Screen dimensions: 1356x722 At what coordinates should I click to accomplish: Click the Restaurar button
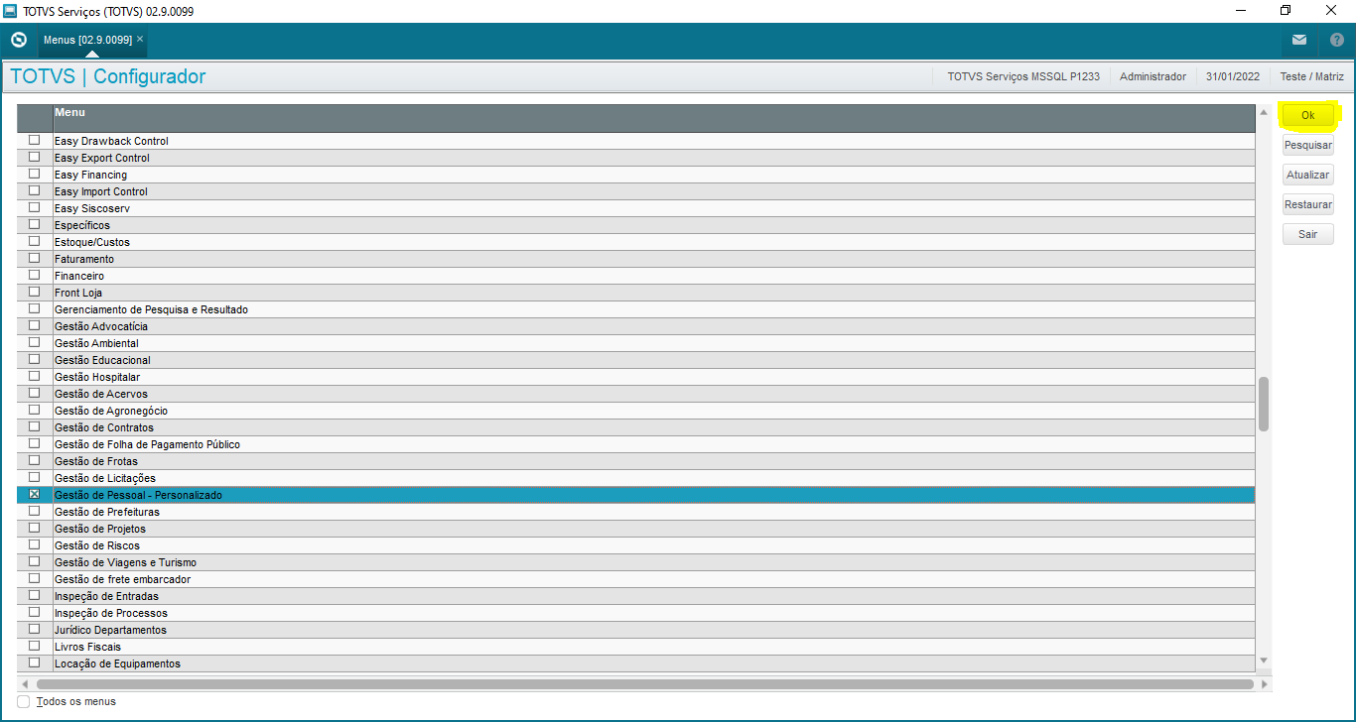point(1307,205)
